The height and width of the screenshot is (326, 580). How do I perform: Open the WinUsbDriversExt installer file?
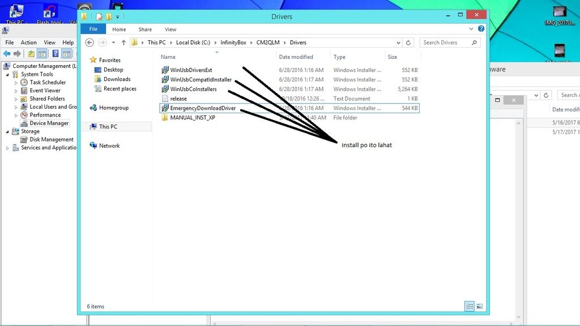191,70
